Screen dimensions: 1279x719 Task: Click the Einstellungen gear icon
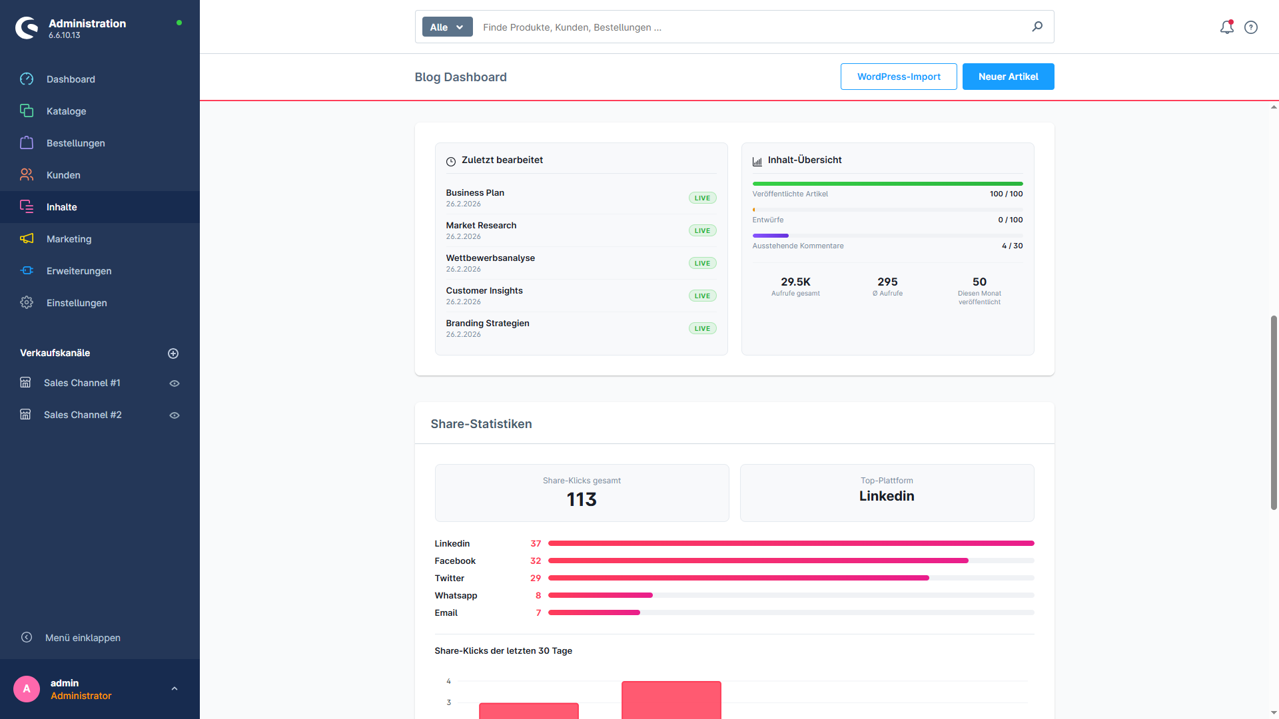[27, 303]
